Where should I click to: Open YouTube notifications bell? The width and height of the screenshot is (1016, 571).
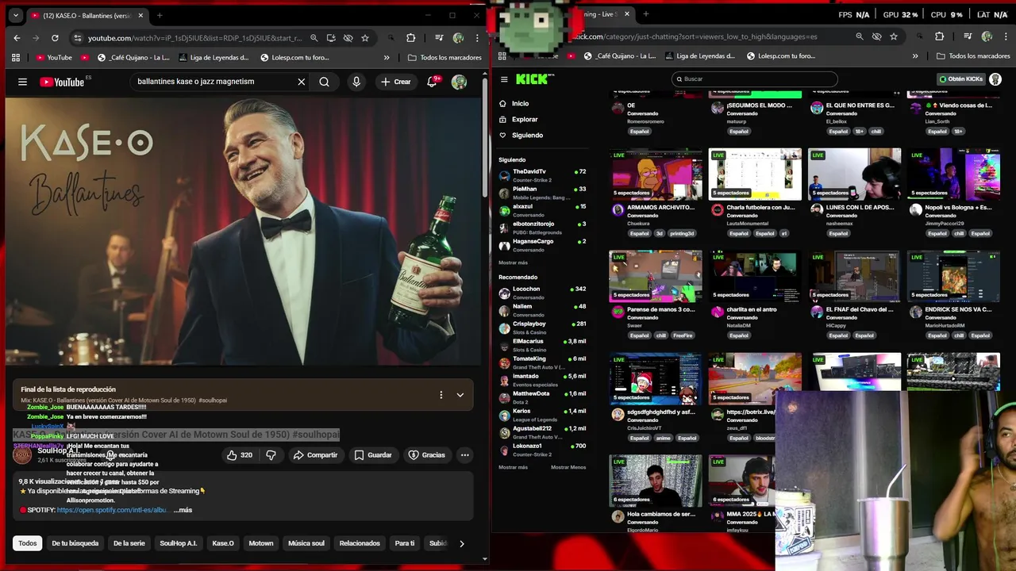[433, 82]
